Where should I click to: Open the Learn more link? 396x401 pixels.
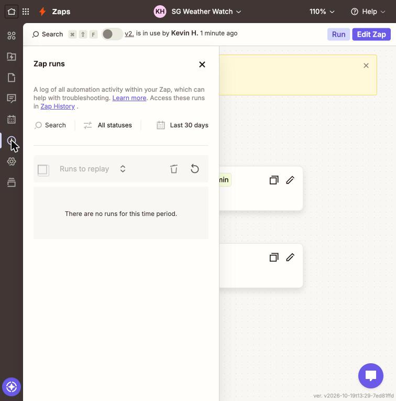[129, 98]
